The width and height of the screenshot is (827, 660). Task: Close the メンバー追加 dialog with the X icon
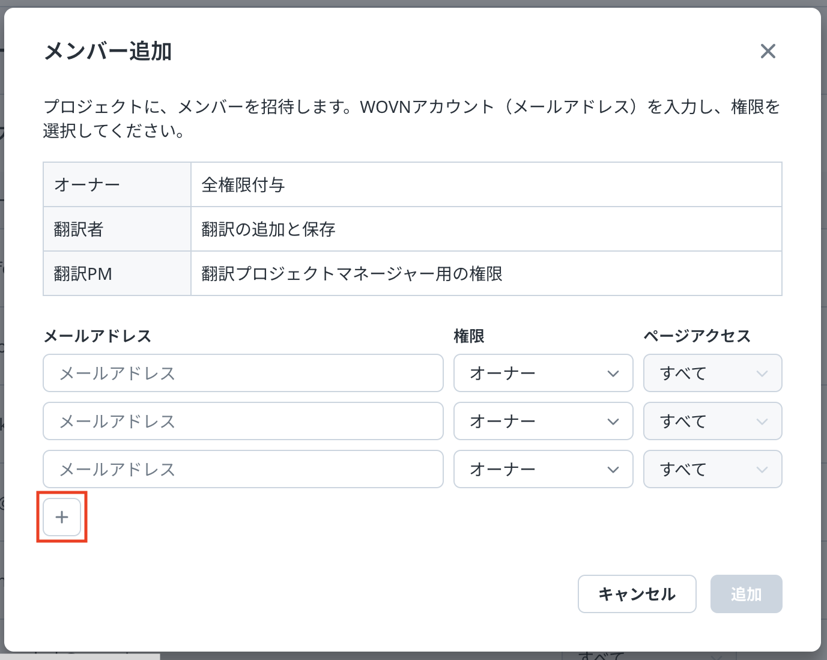(768, 52)
